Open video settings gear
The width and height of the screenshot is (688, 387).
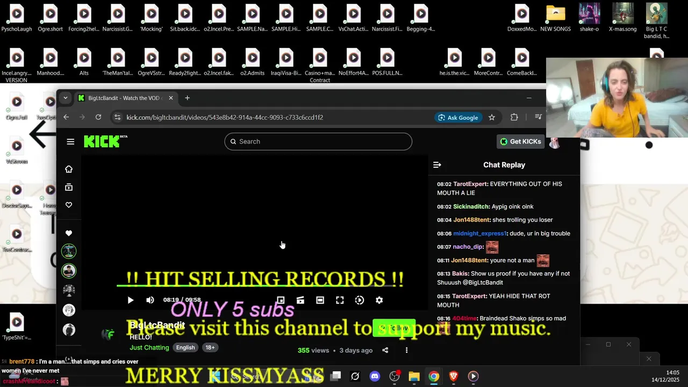(x=379, y=300)
